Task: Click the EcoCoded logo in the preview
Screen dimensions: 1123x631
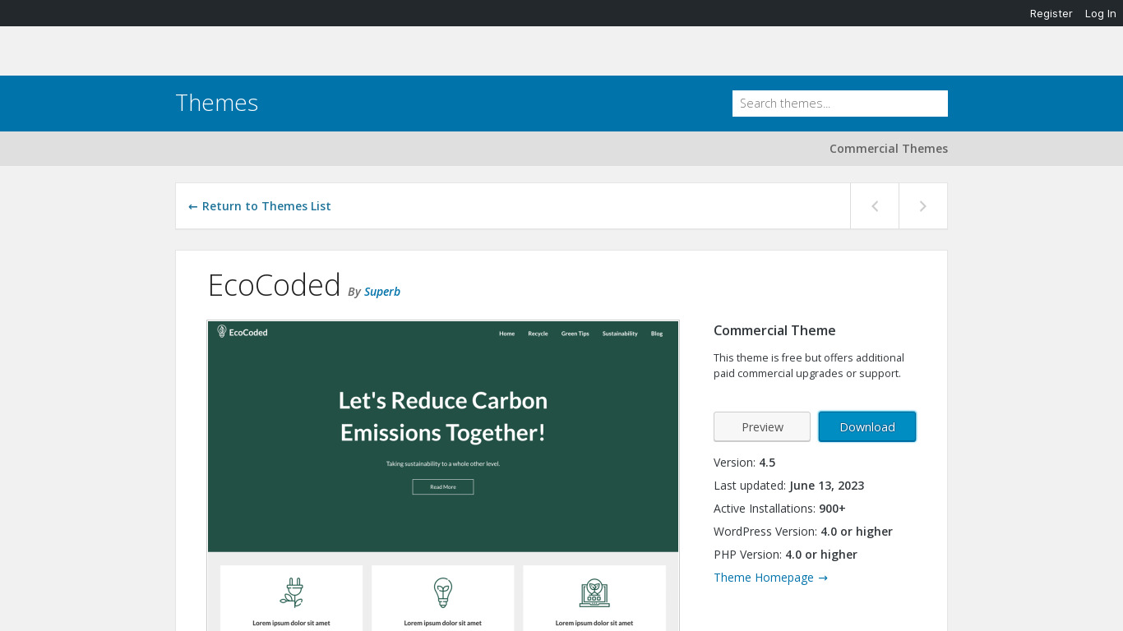Action: [243, 332]
